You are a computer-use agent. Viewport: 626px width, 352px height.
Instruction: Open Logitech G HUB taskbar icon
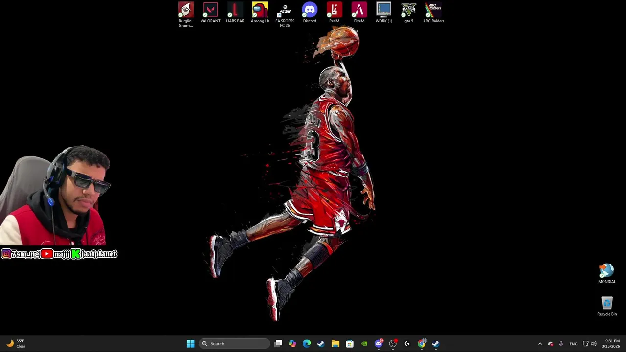407,344
